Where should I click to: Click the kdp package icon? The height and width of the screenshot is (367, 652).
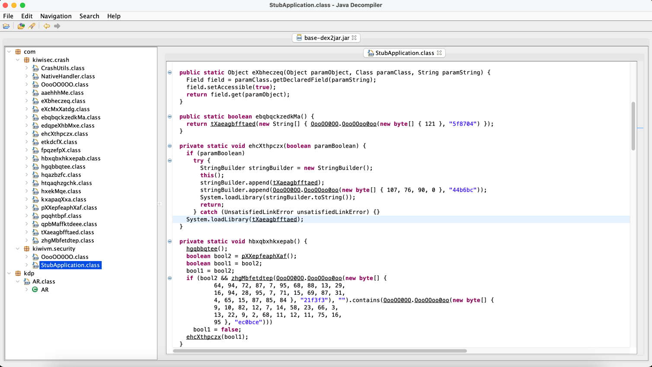click(x=18, y=273)
